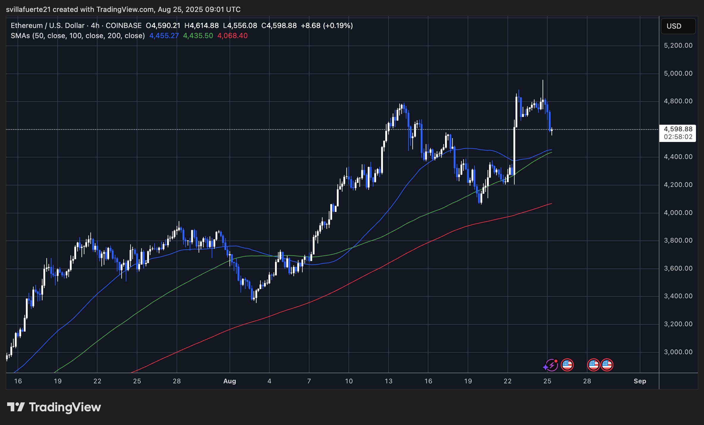Click the current price label 4,598.88
Viewport: 704px width, 425px height.
(x=678, y=129)
